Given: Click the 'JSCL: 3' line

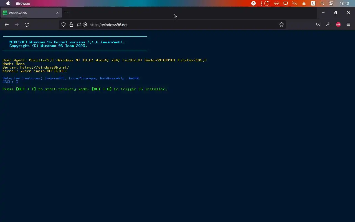Looking at the screenshot, I should [x=10, y=82].
